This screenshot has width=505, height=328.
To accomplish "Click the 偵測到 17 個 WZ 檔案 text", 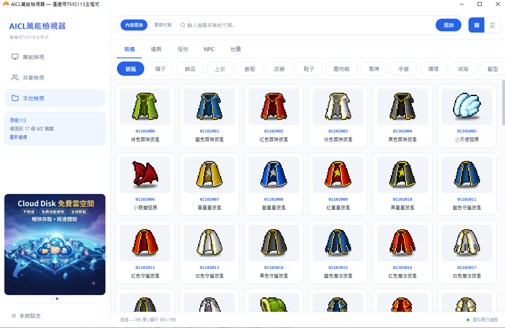I will [x=32, y=129].
